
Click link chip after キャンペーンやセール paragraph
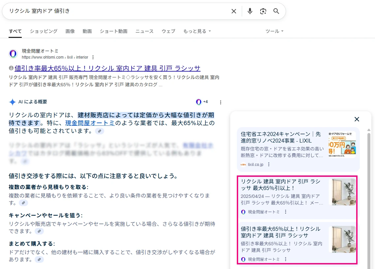[39, 231]
